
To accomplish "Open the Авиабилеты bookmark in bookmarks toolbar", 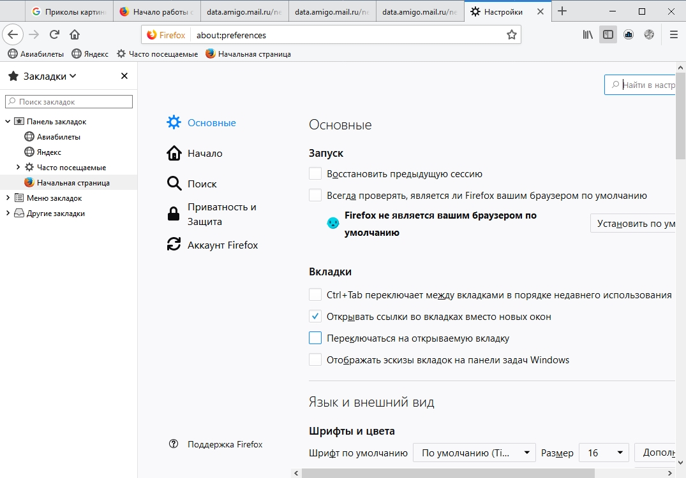I will 36,54.
